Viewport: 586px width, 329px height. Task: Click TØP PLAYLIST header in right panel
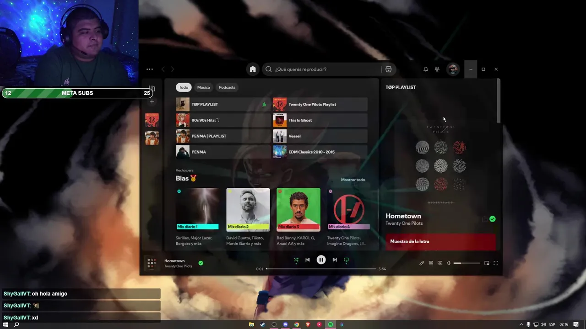401,87
